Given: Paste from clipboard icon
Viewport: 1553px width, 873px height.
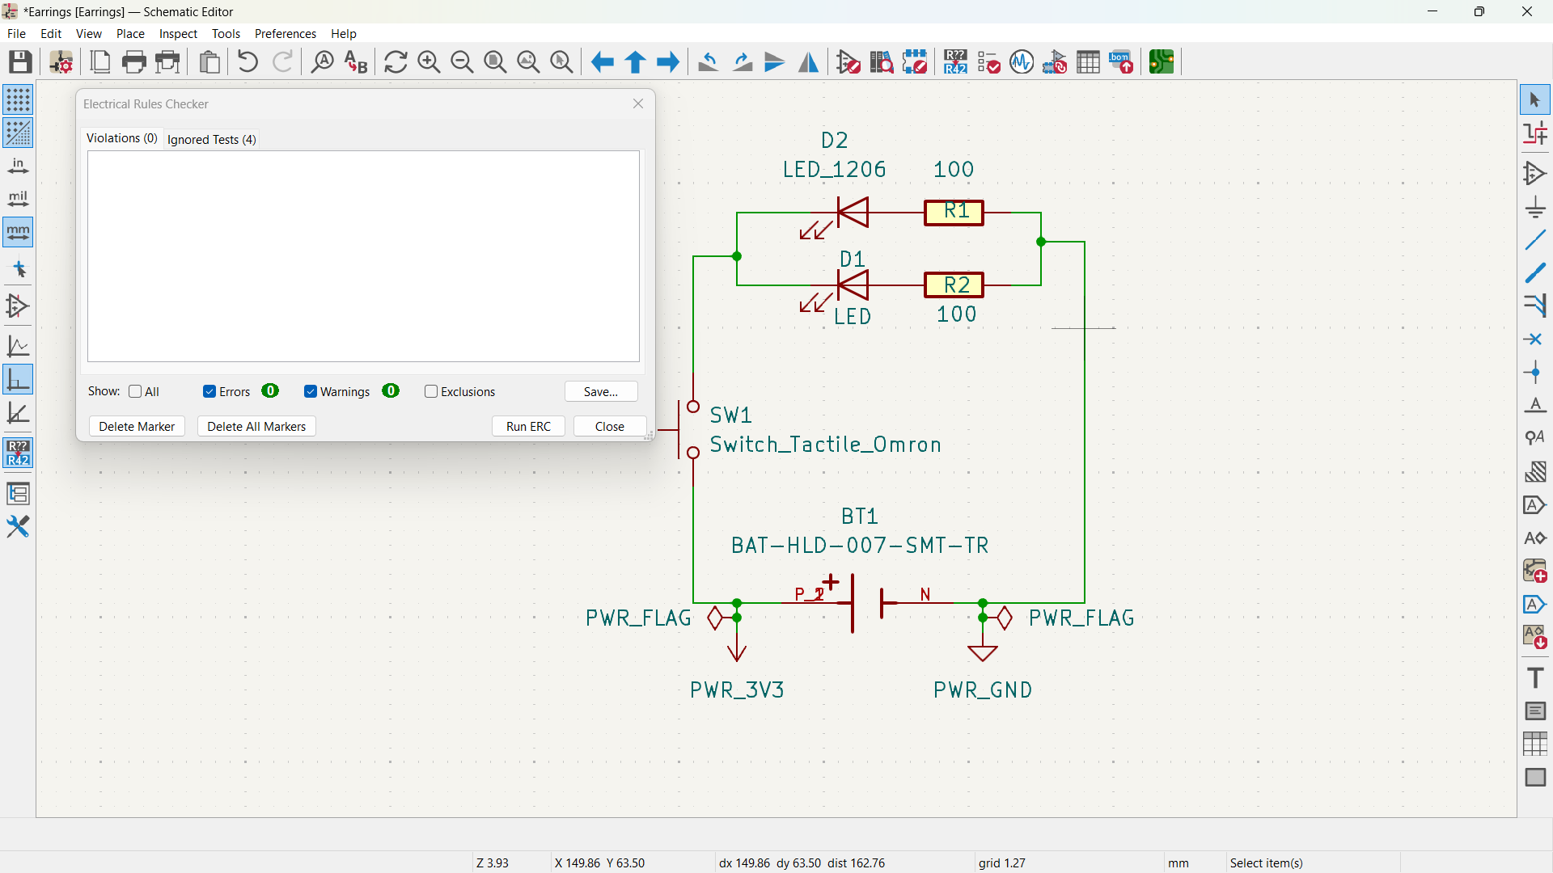Looking at the screenshot, I should pyautogui.click(x=209, y=62).
